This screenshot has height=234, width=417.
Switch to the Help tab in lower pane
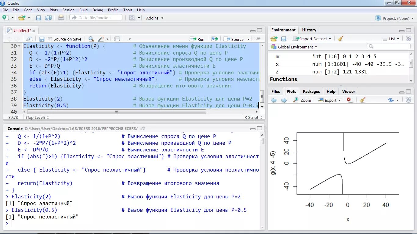coord(331,91)
